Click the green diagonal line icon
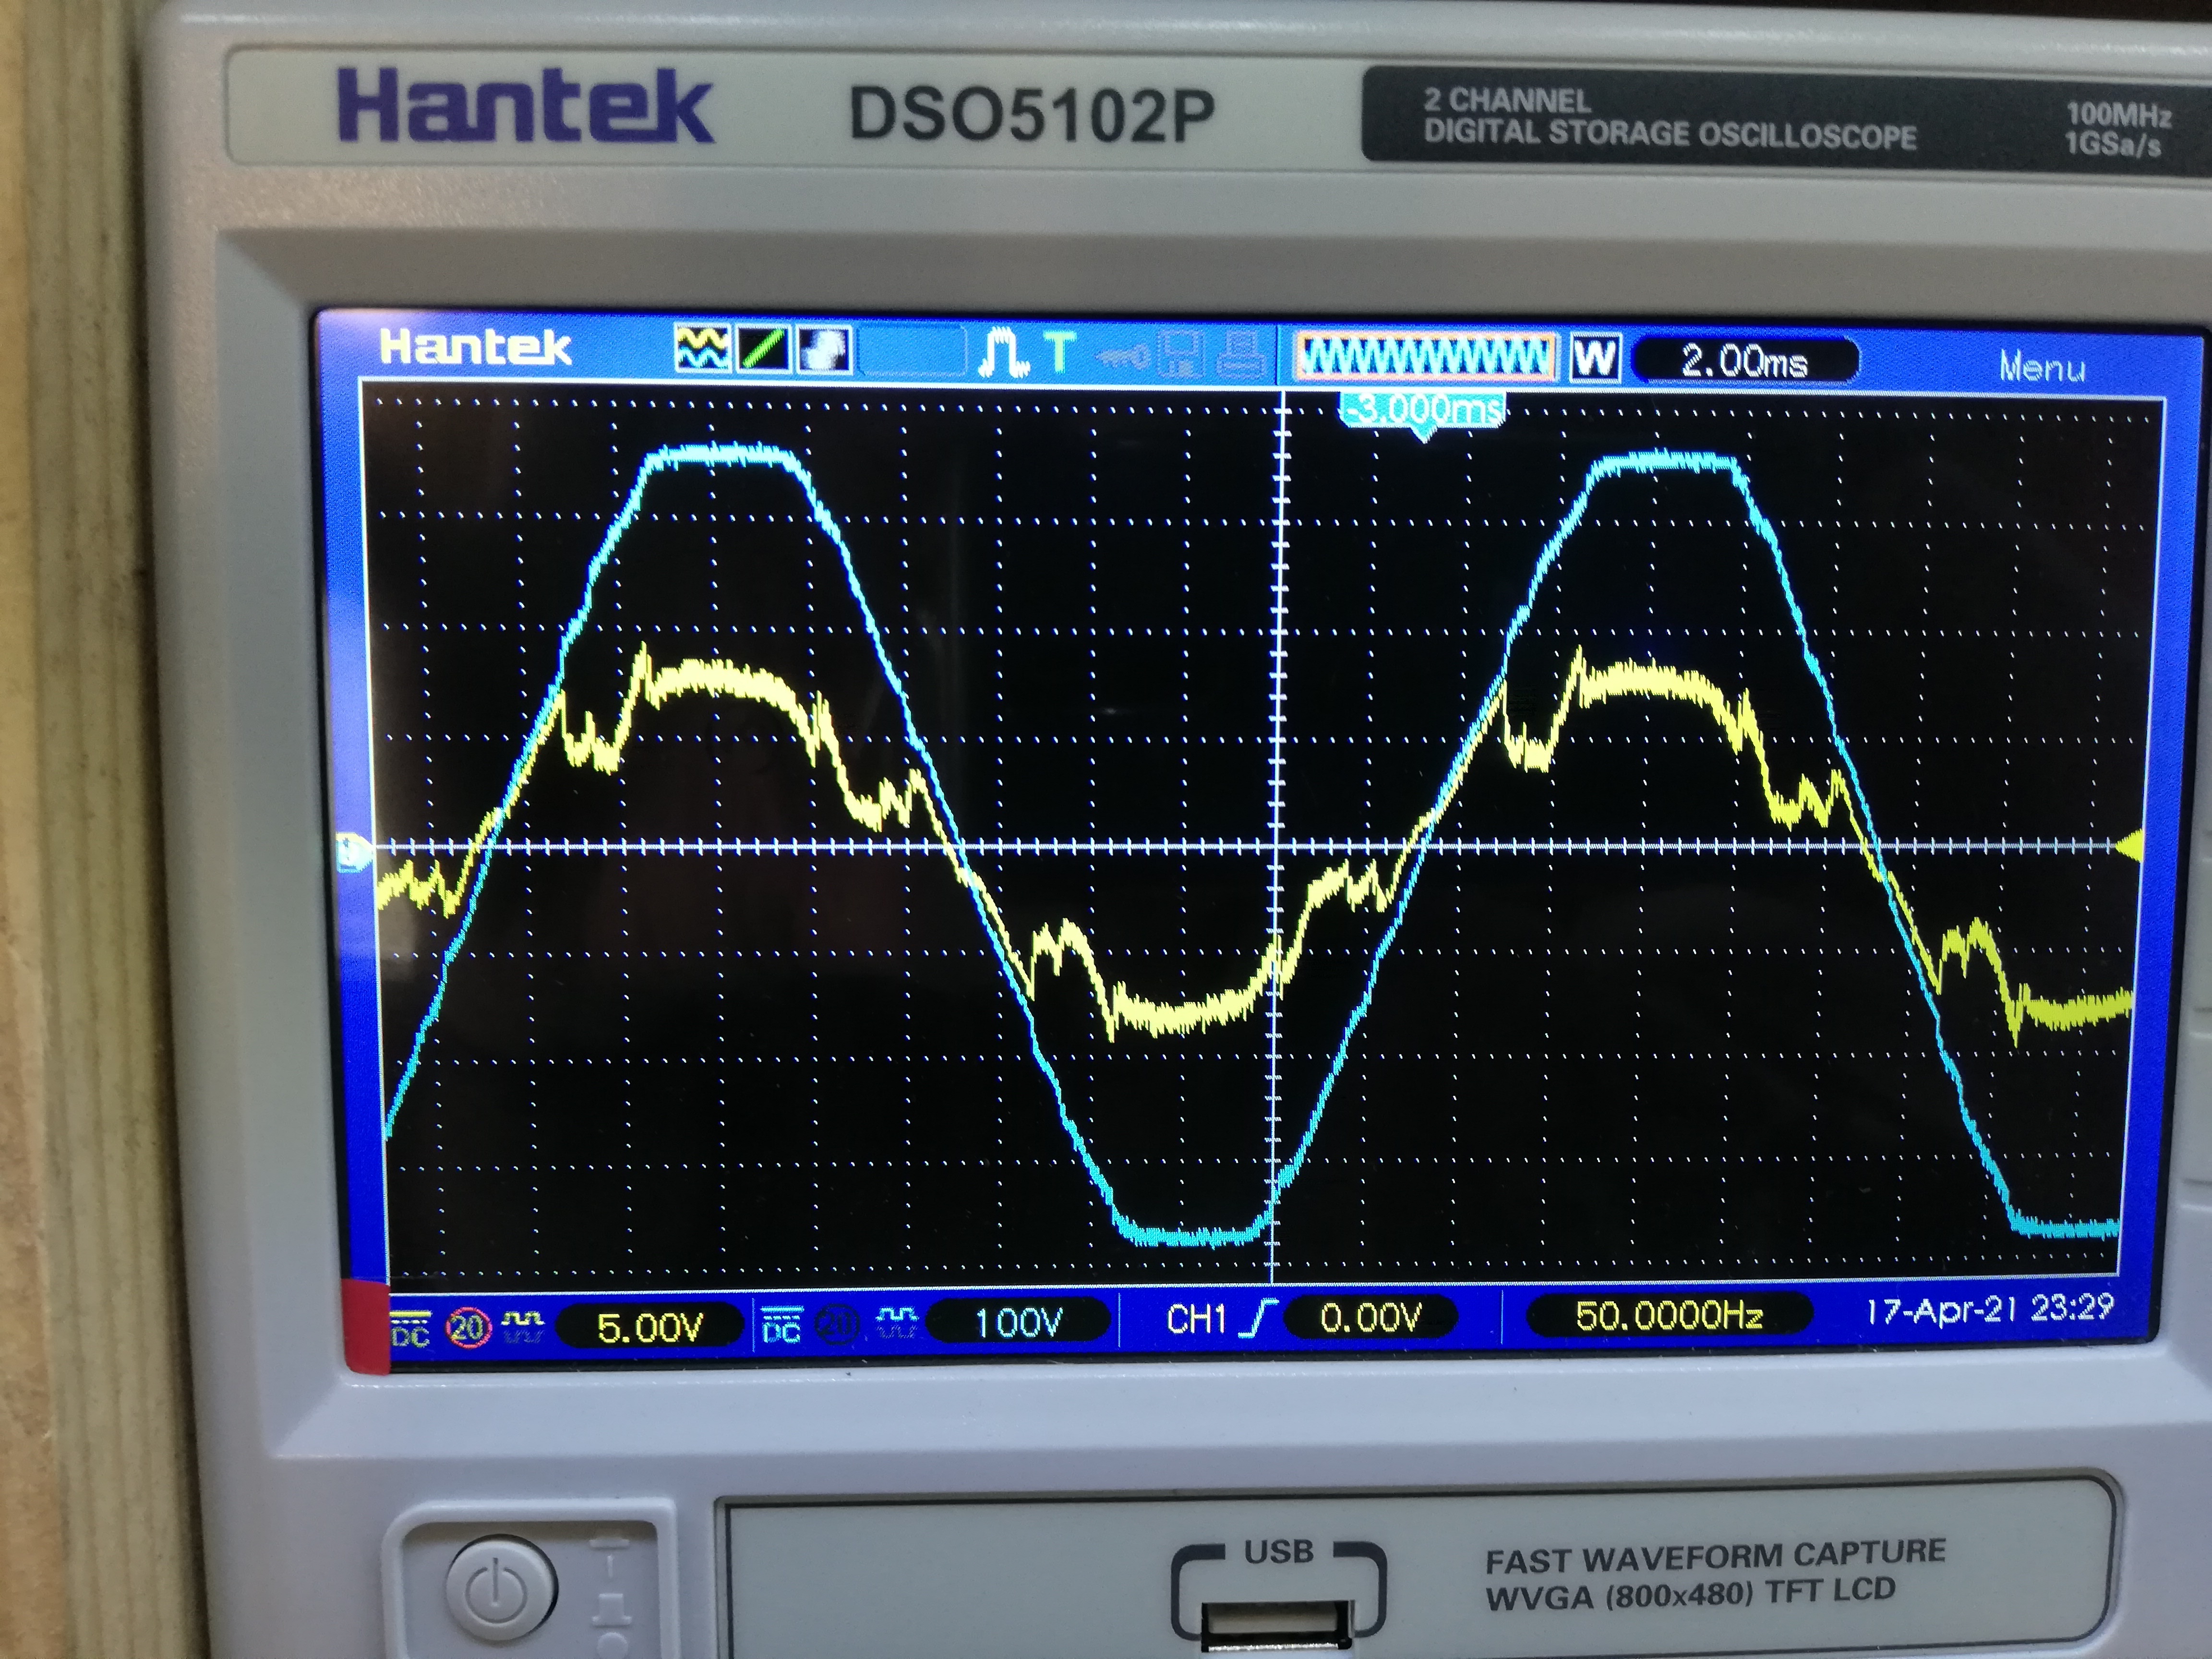This screenshot has width=2212, height=1659. coord(763,350)
